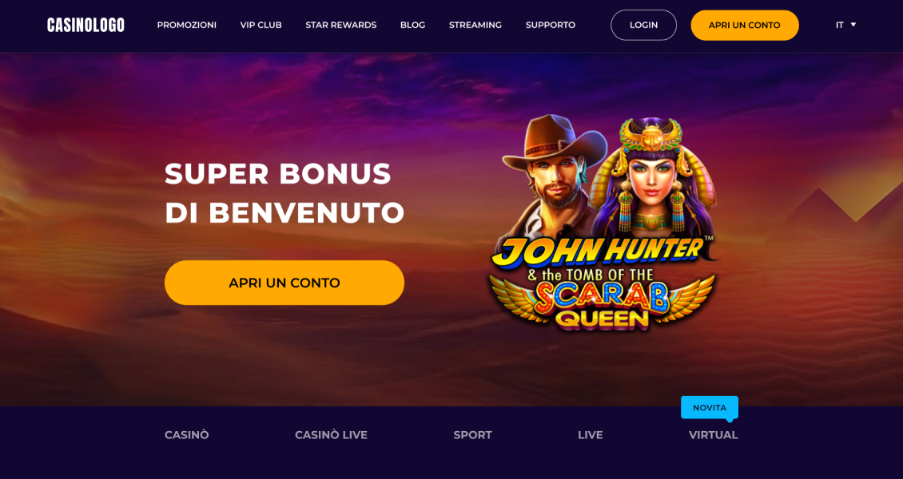Open the Promozioni menu item
The width and height of the screenshot is (903, 479).
click(186, 26)
